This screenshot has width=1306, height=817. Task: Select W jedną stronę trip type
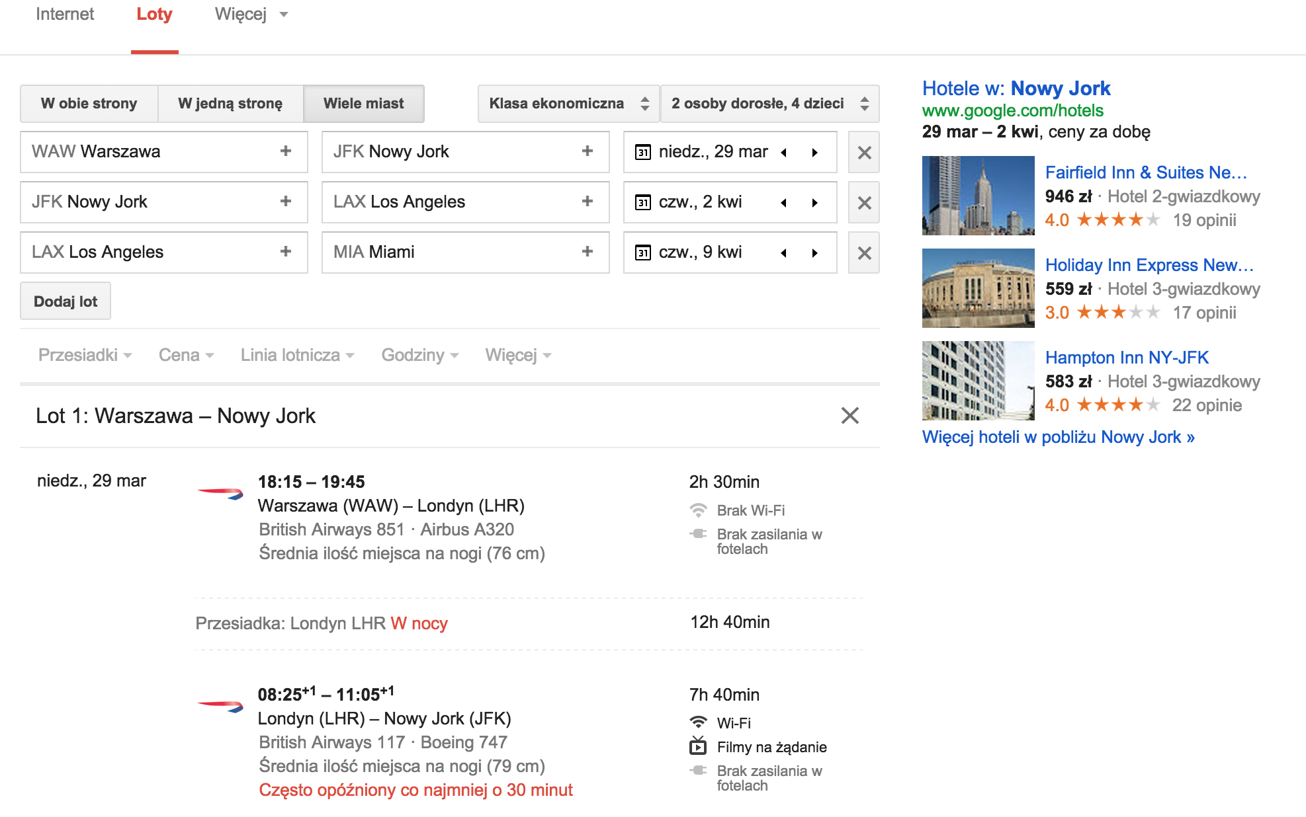coord(230,104)
